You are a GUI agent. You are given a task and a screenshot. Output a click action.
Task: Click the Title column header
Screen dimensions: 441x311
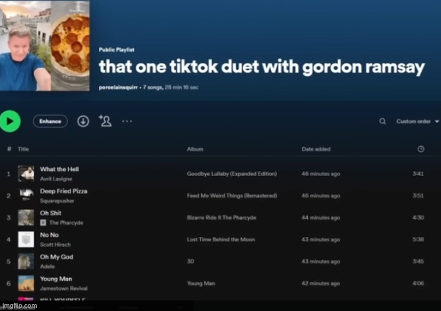point(23,149)
